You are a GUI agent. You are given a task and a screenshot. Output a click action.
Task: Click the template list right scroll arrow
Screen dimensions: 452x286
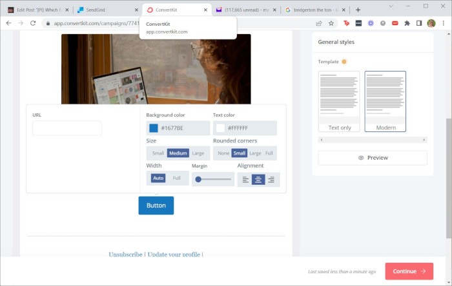coord(424,140)
